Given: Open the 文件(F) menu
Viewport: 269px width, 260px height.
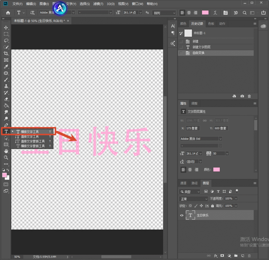Looking at the screenshot, I should 17,4.
